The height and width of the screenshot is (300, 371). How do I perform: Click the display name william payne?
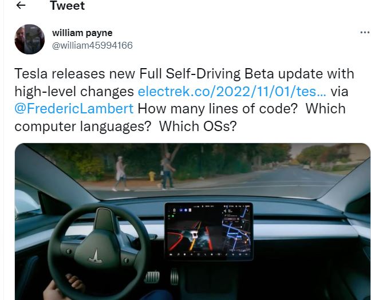pos(82,33)
